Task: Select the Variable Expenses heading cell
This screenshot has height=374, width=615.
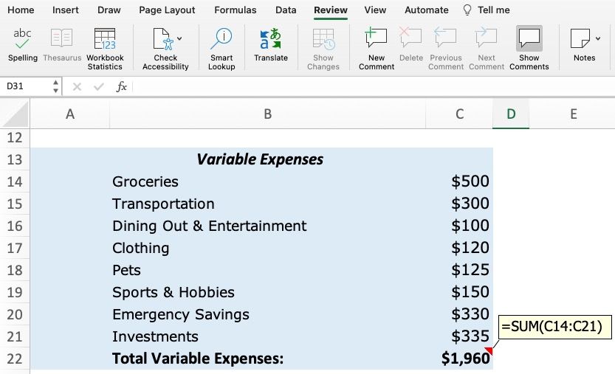Action: pos(261,159)
